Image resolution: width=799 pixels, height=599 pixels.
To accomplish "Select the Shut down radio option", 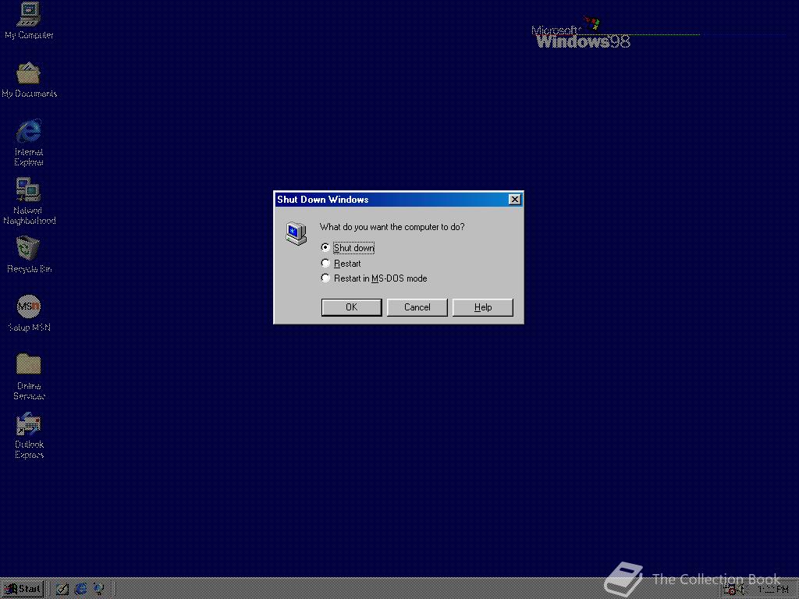I will point(348,248).
